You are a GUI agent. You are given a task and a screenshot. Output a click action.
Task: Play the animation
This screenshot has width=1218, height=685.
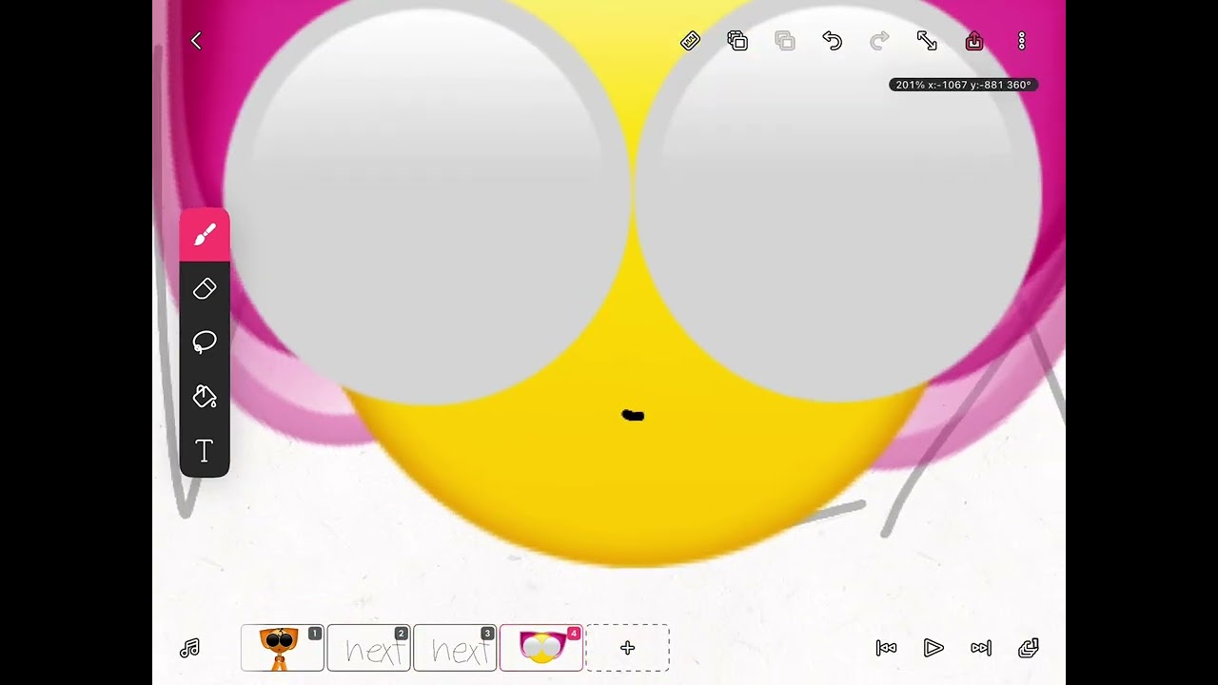coord(933,648)
